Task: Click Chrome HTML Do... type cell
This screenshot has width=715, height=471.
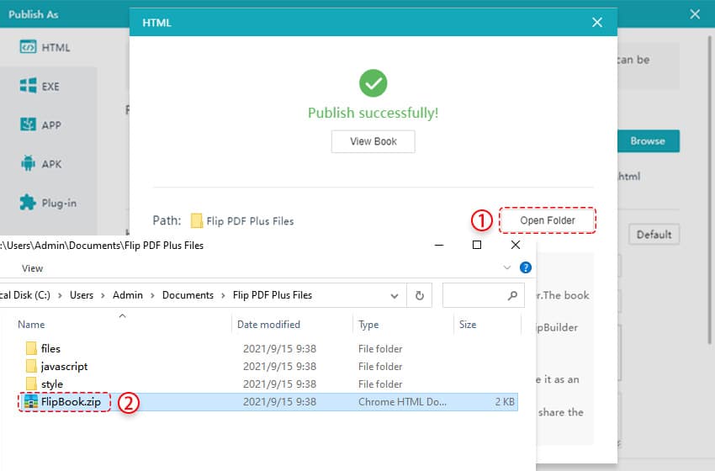Action: (x=402, y=402)
